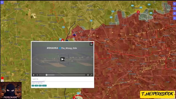Screen dimensions: 176x99
Task: Select the red star marker on the map
Action: (x=138, y=12)
